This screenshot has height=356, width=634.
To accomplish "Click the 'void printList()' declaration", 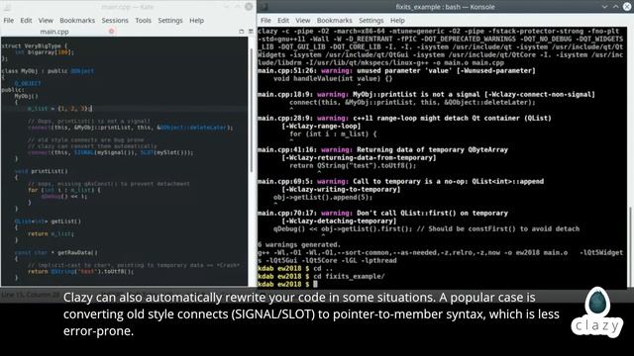I will pos(42,171).
